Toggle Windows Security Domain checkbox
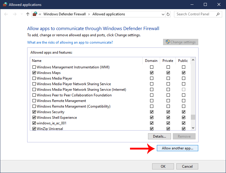The width and height of the screenshot is (226, 173). click(152, 112)
